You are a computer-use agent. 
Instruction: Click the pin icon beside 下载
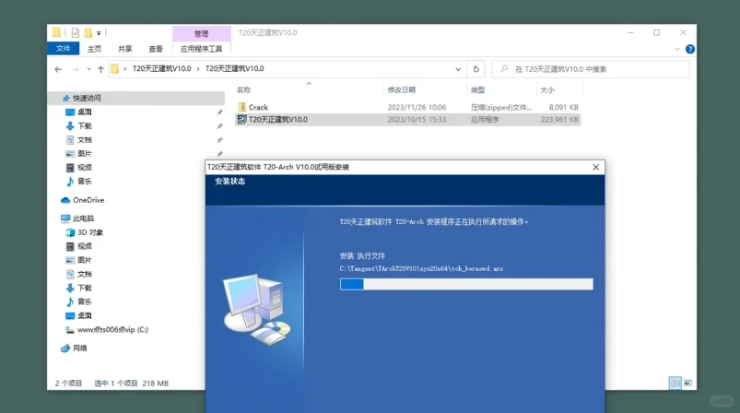(219, 126)
